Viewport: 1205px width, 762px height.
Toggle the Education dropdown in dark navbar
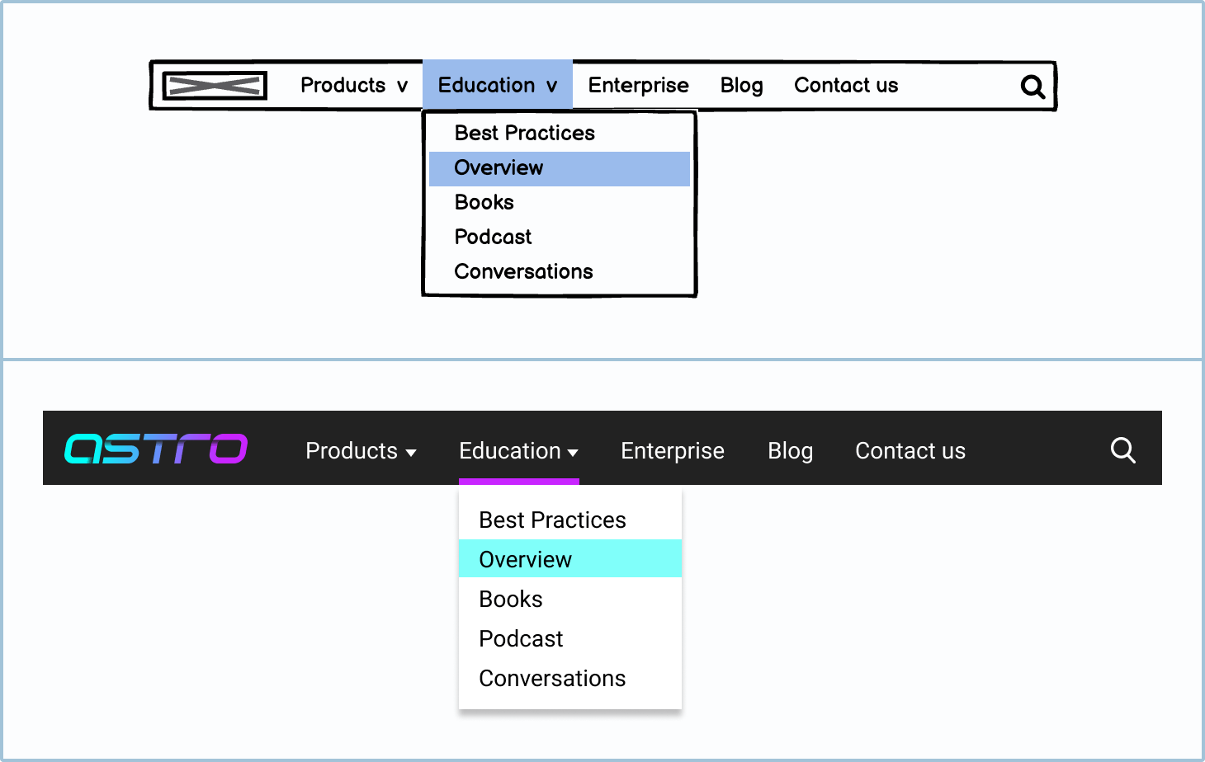(x=518, y=451)
